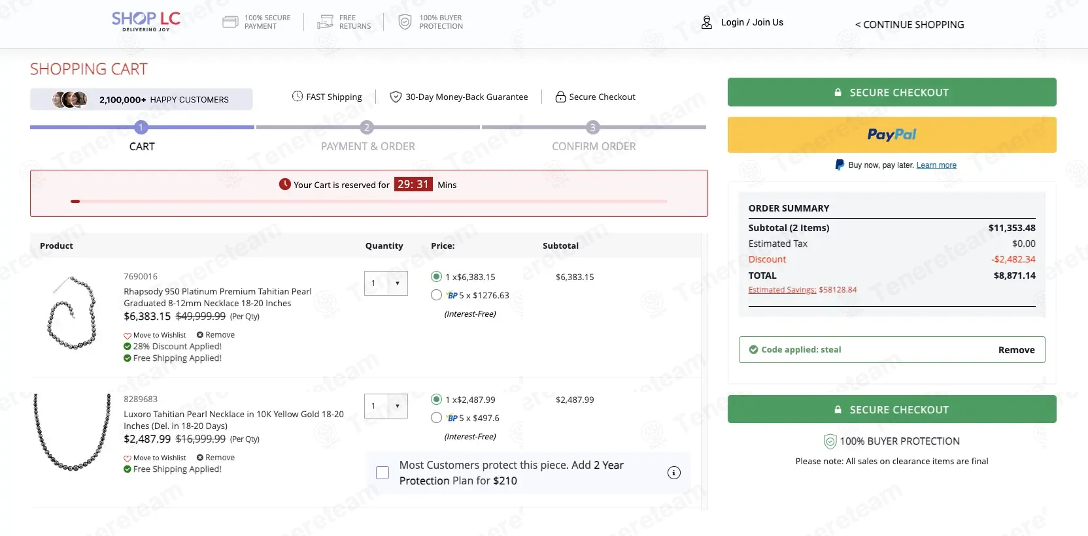The image size is (1088, 536).
Task: Move Rhapsody necklace to Wishlist
Action: 160,336
